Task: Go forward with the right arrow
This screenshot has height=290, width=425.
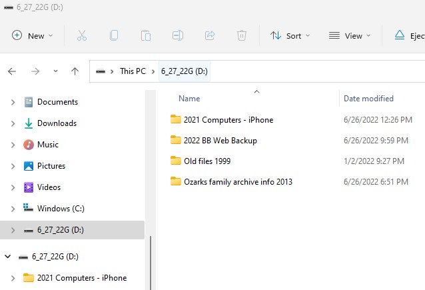Action: (35, 71)
